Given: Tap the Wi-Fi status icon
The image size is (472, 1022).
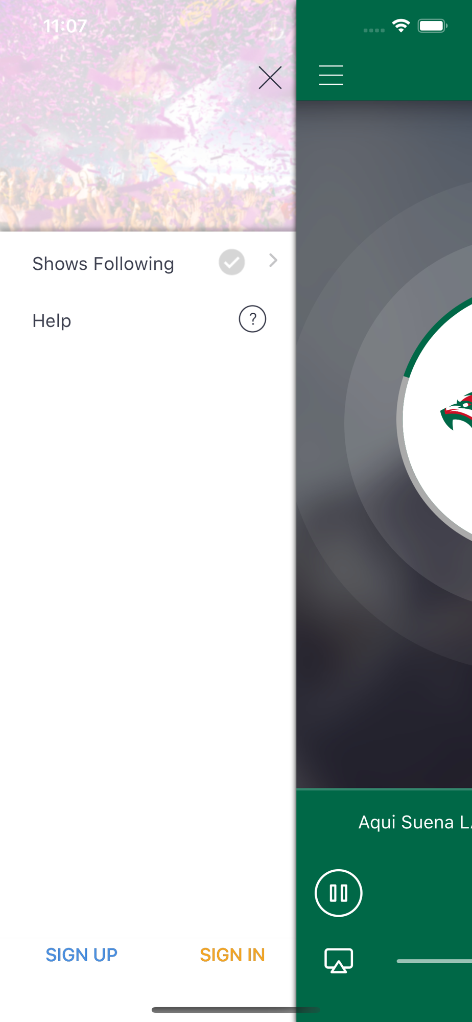Looking at the screenshot, I should [x=401, y=26].
